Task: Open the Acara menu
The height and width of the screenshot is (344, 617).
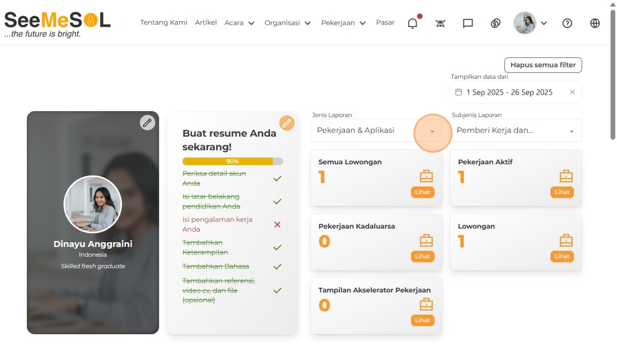Action: (x=240, y=23)
